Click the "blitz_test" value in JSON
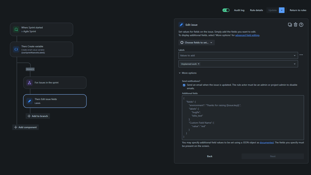The image size is (311, 175). [197, 116]
